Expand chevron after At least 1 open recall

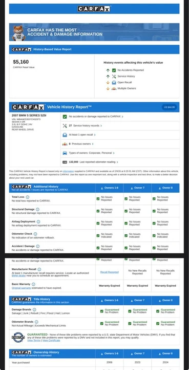(x=95, y=135)
